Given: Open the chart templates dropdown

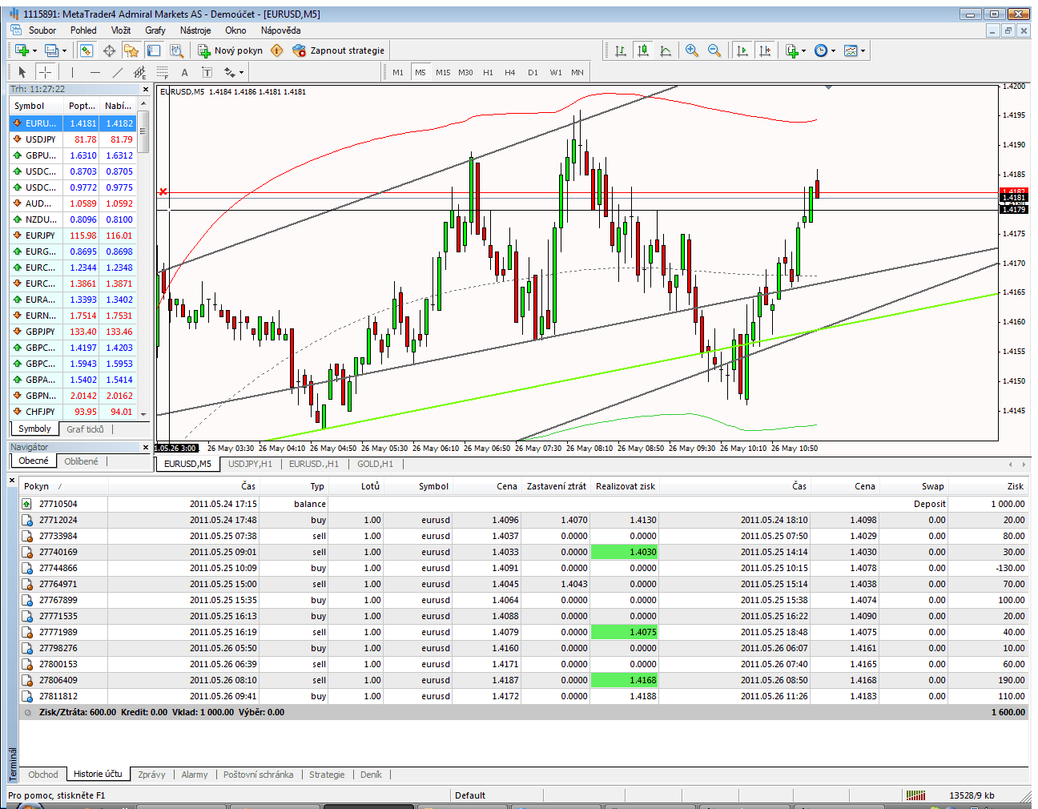Looking at the screenshot, I should 863,50.
